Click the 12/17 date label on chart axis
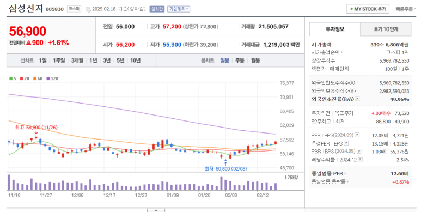This screenshot has height=212, width=421. 109,195
